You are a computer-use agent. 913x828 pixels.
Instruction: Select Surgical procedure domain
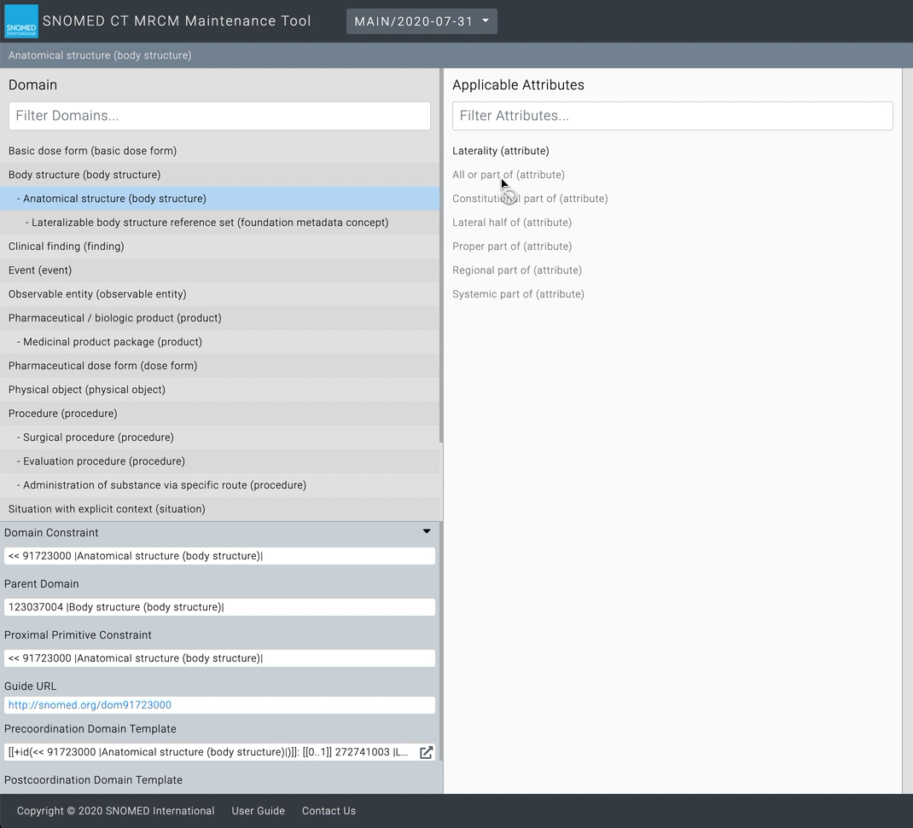[219, 437]
